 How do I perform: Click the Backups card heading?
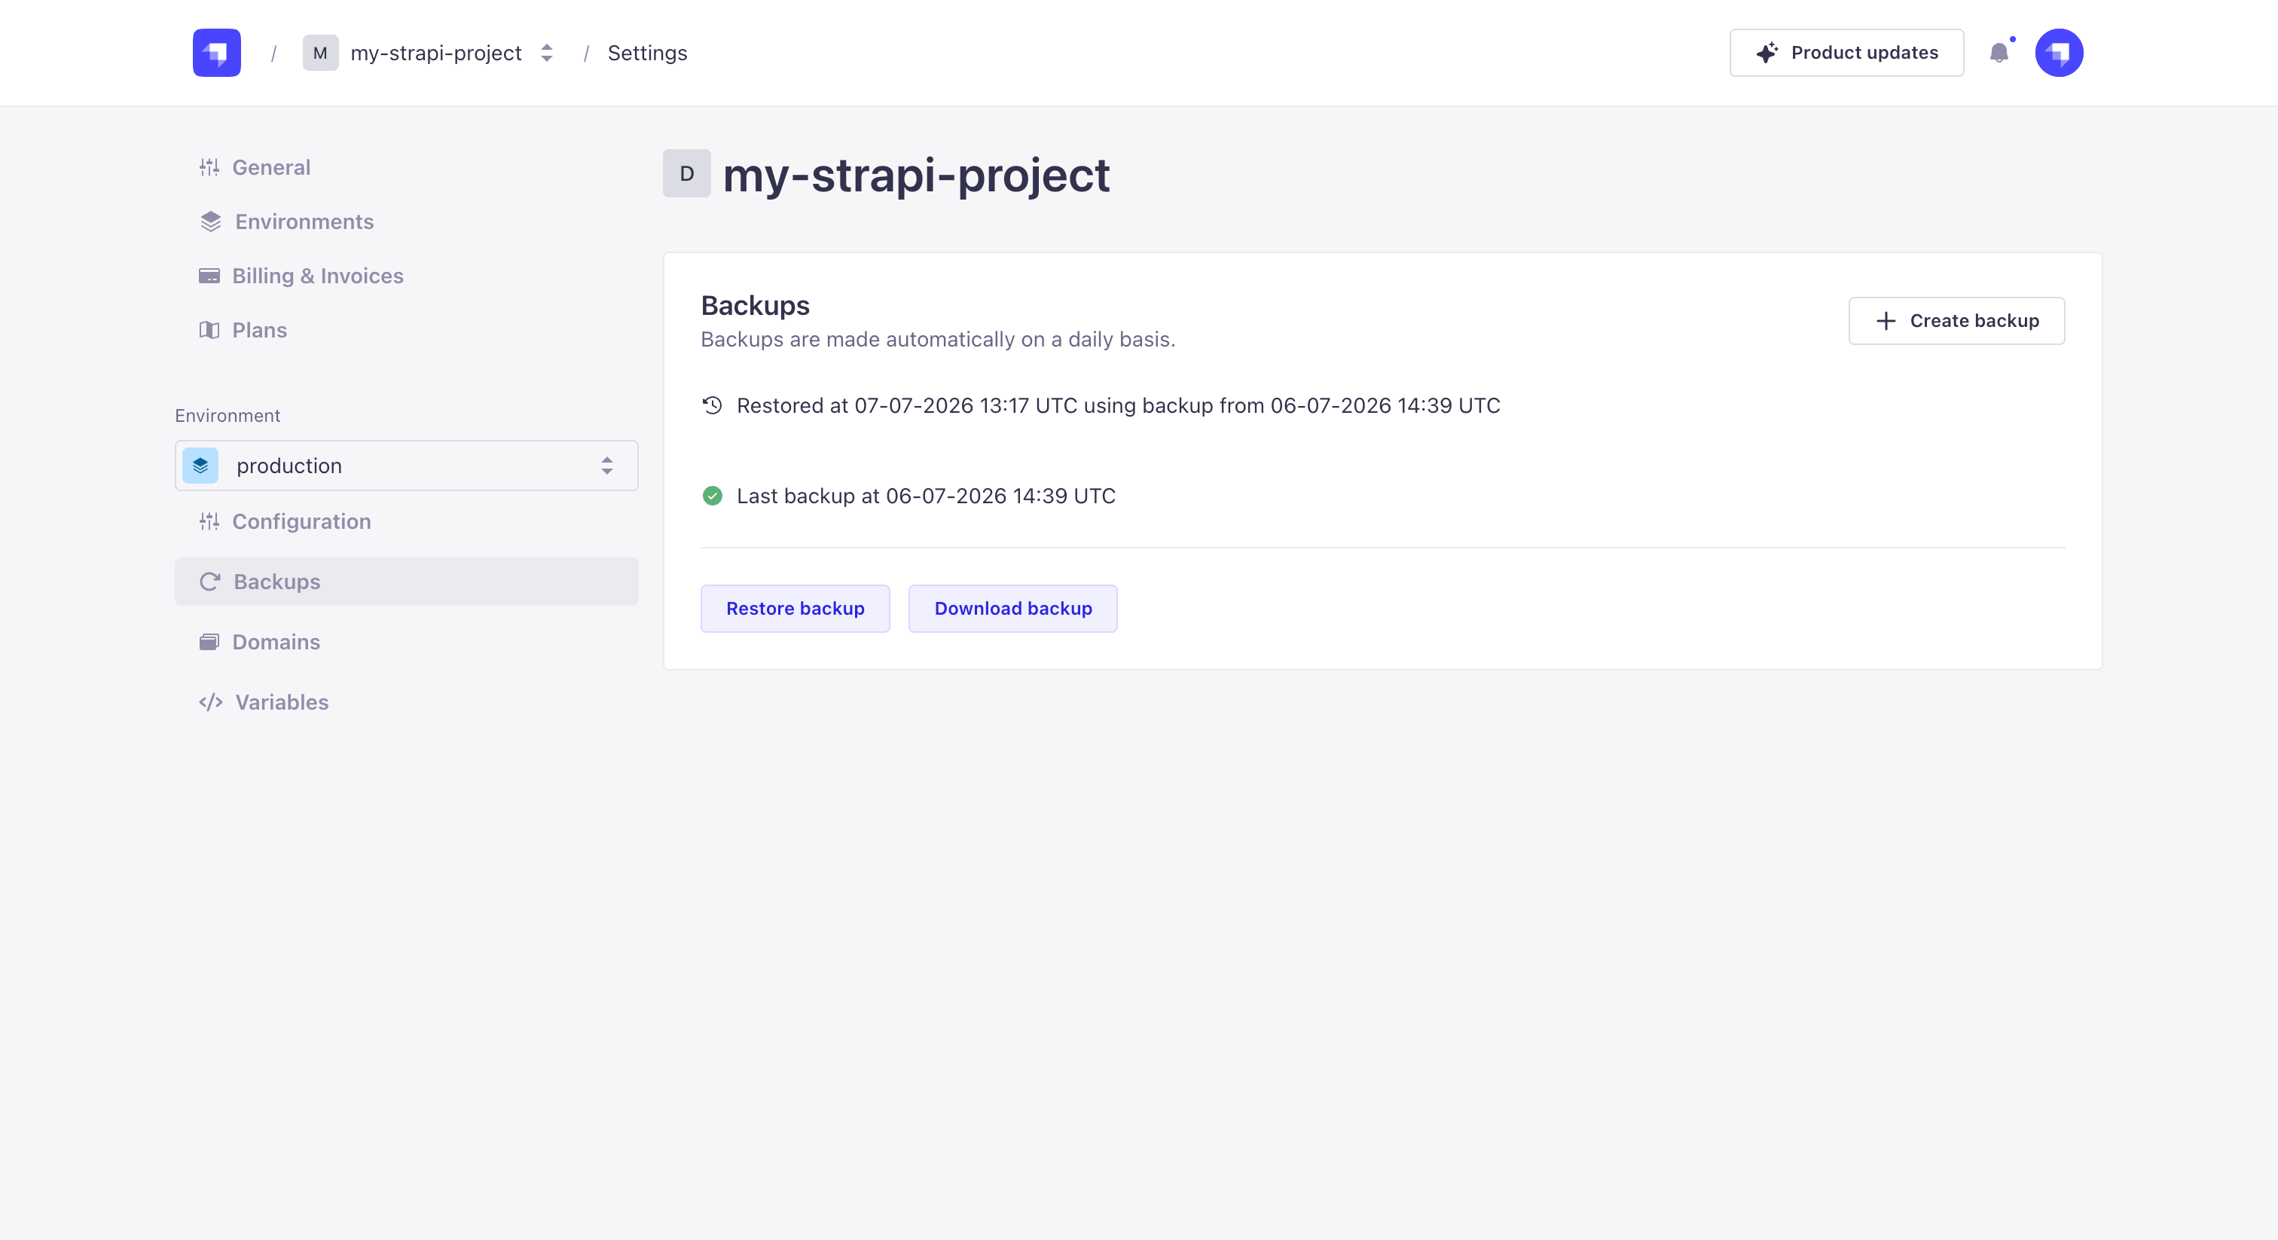(756, 305)
